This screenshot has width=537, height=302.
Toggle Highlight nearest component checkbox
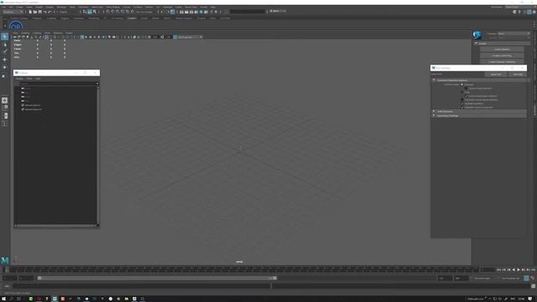(461, 107)
